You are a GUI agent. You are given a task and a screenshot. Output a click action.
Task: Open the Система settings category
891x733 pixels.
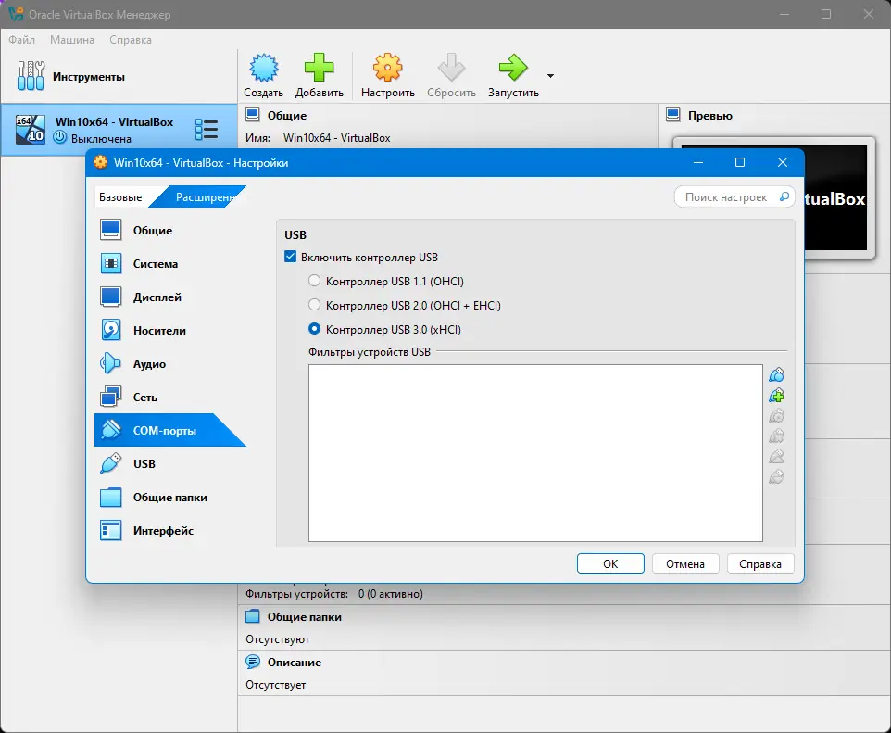tap(169, 264)
